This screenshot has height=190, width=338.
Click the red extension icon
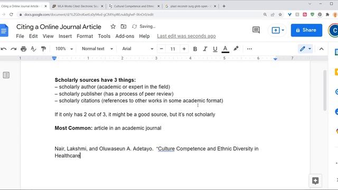(305, 15)
